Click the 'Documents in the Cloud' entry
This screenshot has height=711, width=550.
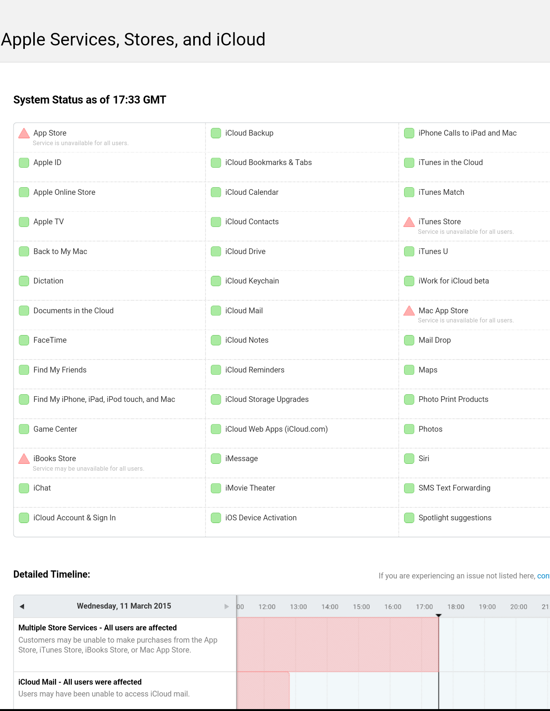pyautogui.click(x=73, y=311)
